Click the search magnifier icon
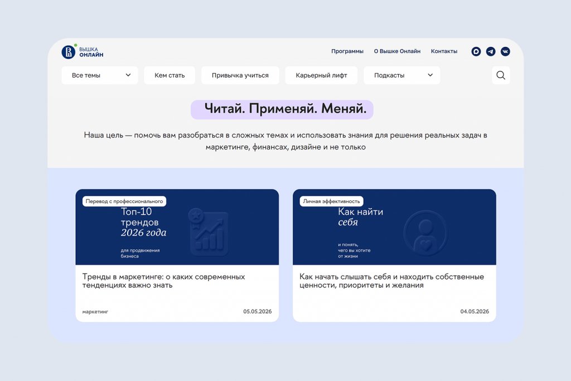 pyautogui.click(x=501, y=75)
